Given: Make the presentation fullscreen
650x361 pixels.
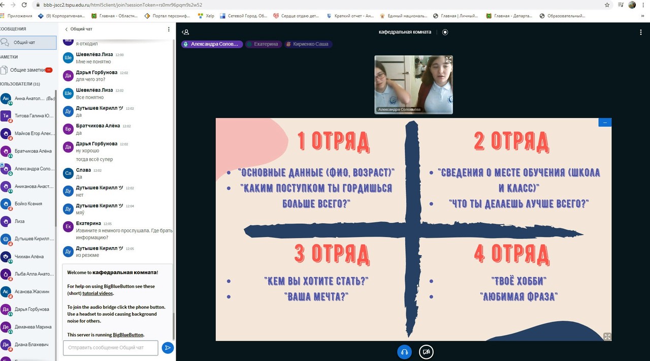Looking at the screenshot, I should coord(607,336).
